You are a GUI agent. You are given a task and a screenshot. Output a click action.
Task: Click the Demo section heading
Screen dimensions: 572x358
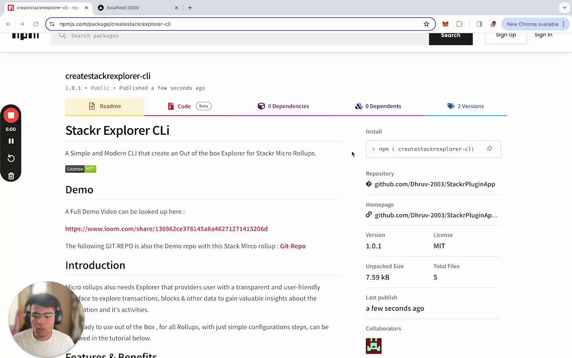pos(79,189)
